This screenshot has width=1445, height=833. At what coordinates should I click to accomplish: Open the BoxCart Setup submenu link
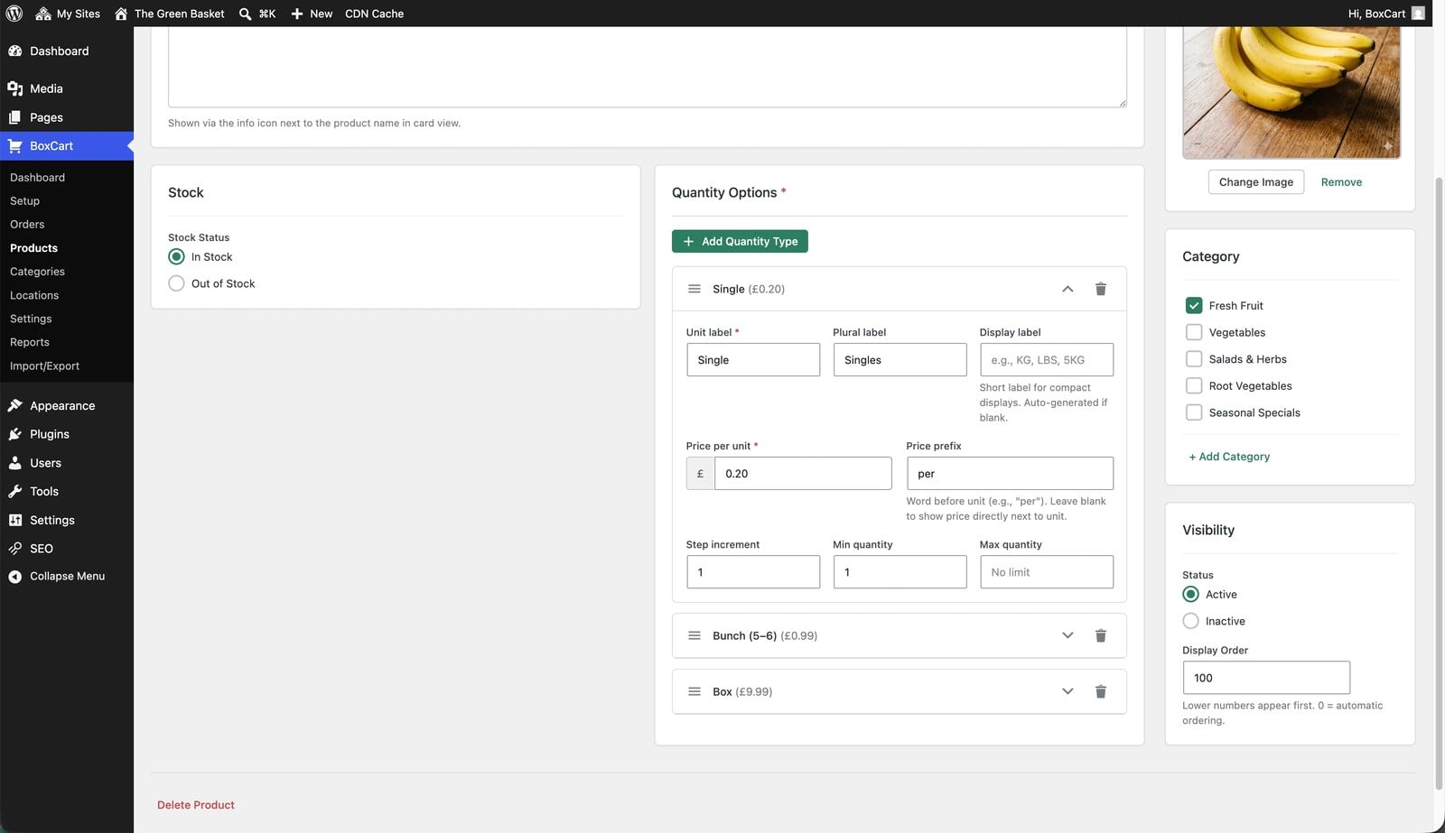(x=24, y=201)
